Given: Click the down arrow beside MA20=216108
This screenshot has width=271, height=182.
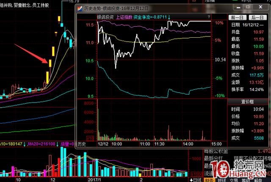Looking at the screenshot, I should point(58,144).
